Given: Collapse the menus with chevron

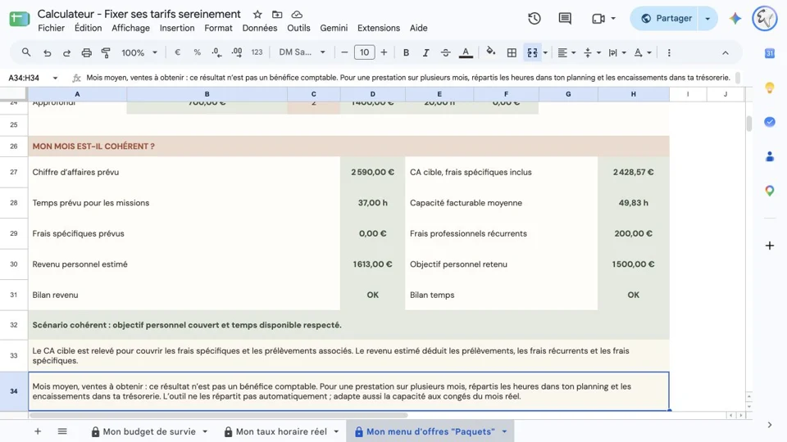Looking at the screenshot, I should (726, 52).
